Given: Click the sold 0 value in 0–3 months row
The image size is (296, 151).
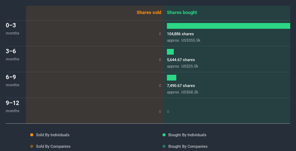Looking at the screenshot, I should pos(160,34).
